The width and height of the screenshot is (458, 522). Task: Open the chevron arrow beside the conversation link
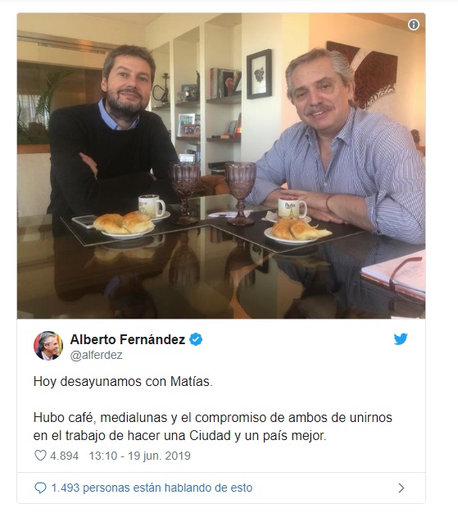[401, 488]
